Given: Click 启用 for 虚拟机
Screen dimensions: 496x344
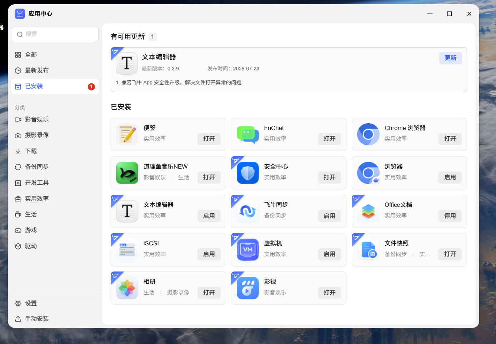Looking at the screenshot, I should 329,254.
